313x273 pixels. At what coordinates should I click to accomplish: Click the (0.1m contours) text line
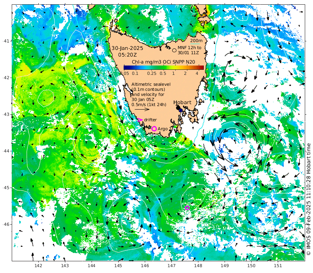pyautogui.click(x=148, y=89)
